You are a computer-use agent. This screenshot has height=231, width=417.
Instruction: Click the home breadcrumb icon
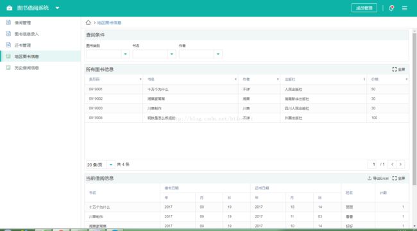(89, 22)
